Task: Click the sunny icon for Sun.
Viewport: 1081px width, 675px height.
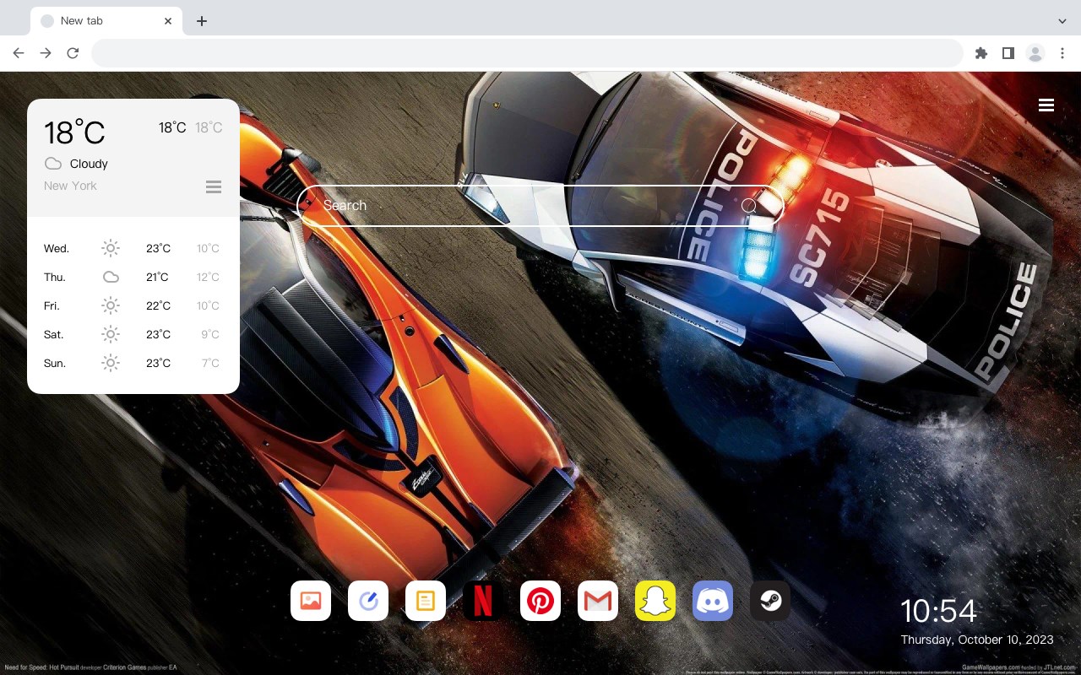Action: (111, 363)
